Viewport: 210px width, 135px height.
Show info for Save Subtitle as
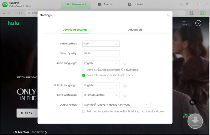point(125,95)
